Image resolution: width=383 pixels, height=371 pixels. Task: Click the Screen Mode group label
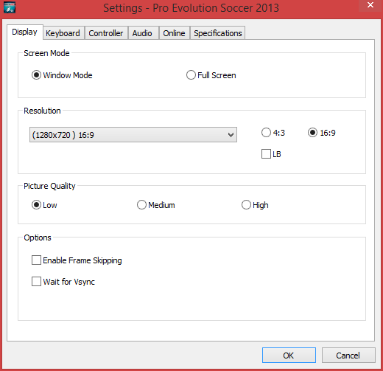(46, 53)
